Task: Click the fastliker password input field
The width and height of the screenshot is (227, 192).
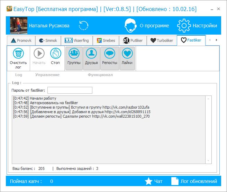Action: (70, 90)
